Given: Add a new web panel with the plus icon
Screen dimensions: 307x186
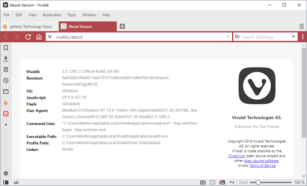Looking at the screenshot, I should click(6, 125).
